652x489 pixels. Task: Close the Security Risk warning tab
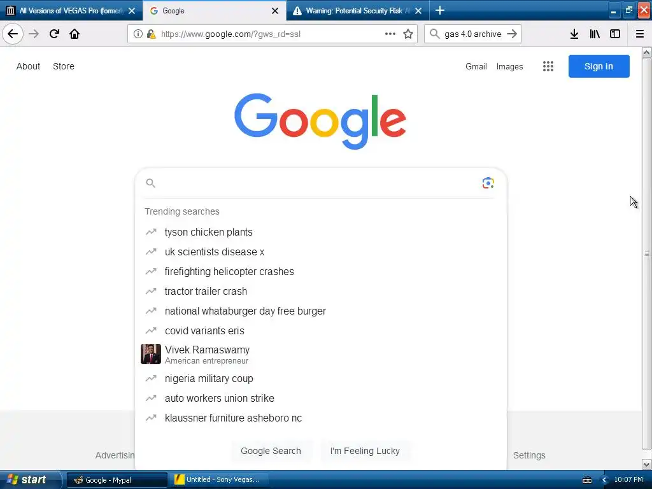coord(418,11)
